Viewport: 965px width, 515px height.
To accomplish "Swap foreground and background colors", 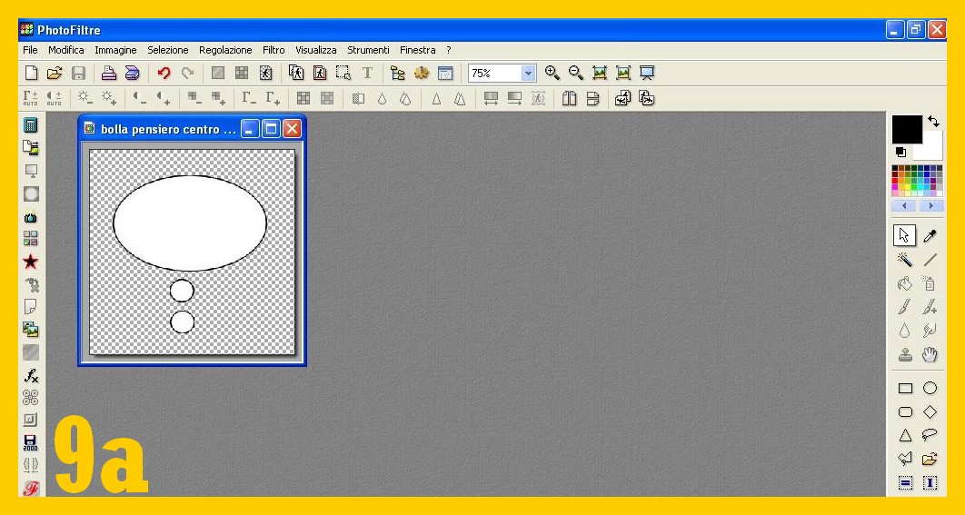I will (933, 122).
